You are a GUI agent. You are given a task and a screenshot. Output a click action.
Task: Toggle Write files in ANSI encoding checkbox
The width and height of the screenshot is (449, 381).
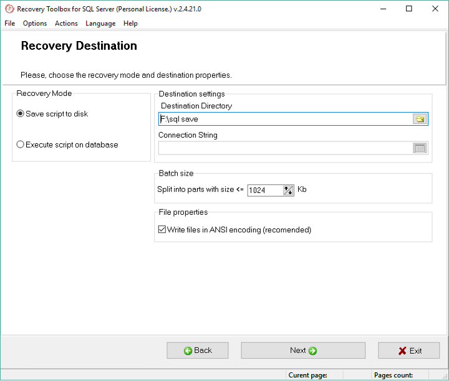point(163,230)
